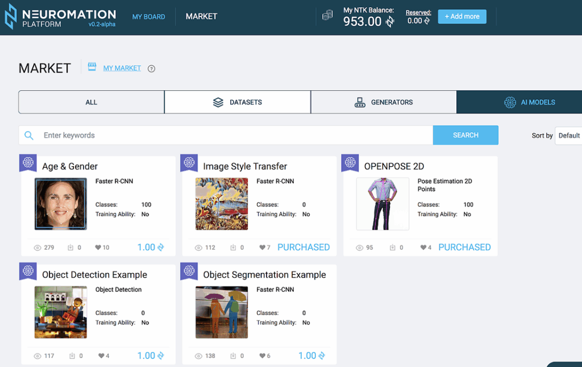Select the Generators tab
This screenshot has height=367, width=582.
[x=384, y=102]
